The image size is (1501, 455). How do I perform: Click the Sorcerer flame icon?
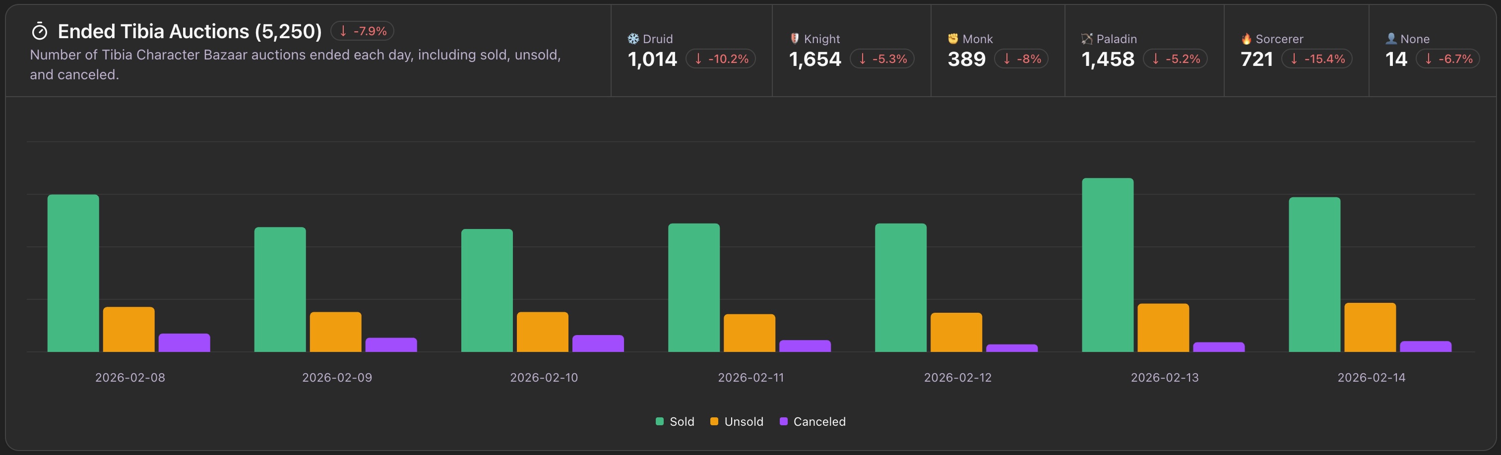(1247, 39)
